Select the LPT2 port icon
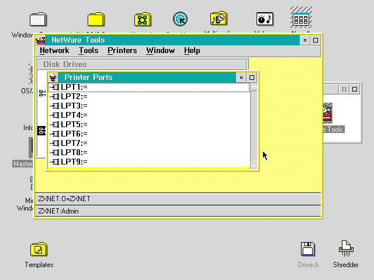 (54, 96)
